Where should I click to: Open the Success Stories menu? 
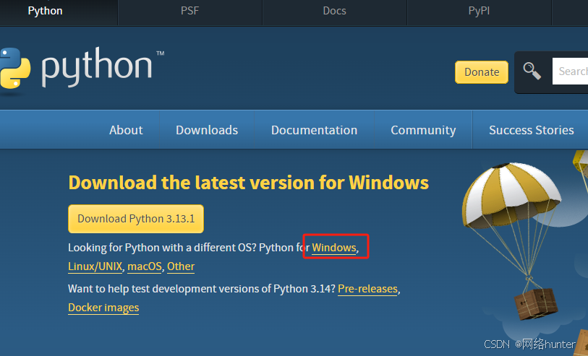[531, 130]
